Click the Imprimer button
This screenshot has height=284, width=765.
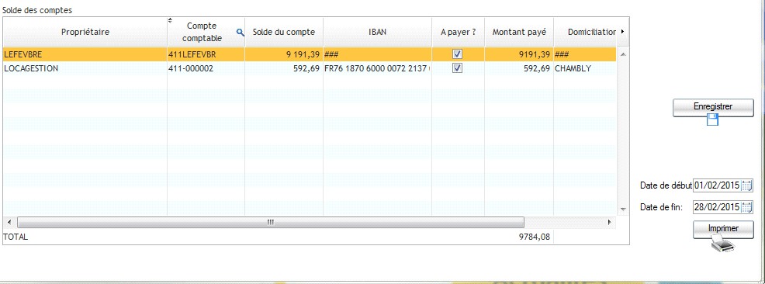(x=723, y=230)
